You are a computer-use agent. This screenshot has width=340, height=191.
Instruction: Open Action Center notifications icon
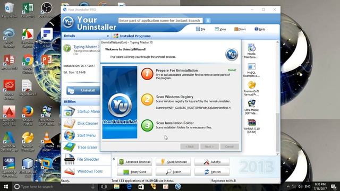pyautogui.click(x=334, y=186)
